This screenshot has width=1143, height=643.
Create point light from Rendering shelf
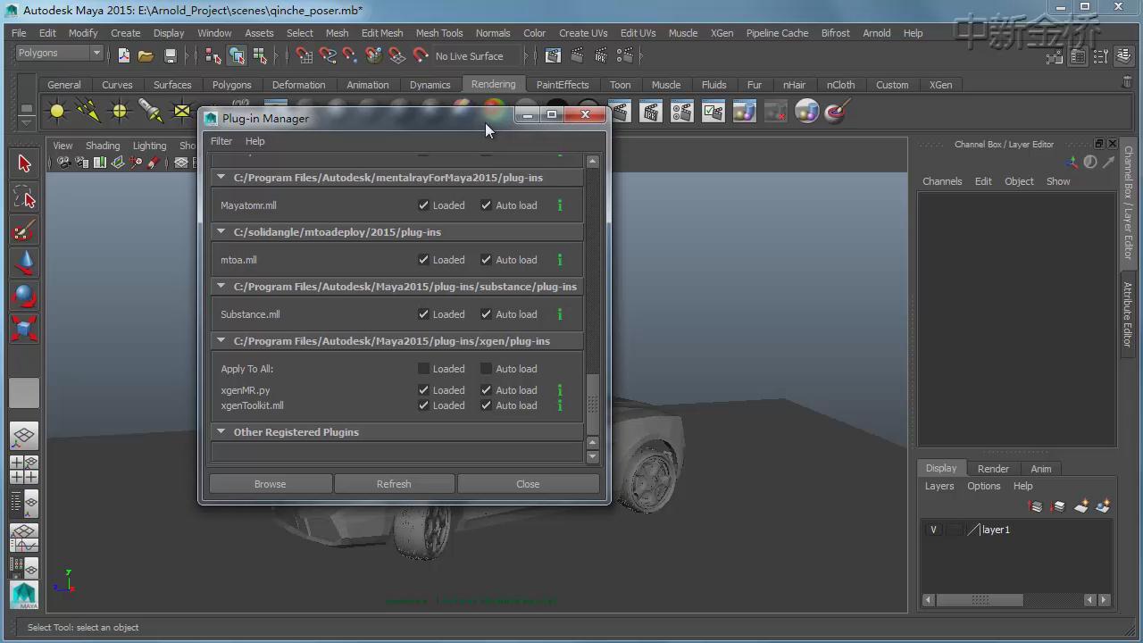tap(120, 112)
